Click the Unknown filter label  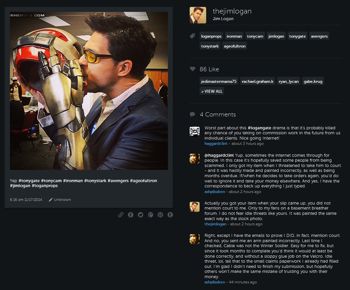(62, 200)
